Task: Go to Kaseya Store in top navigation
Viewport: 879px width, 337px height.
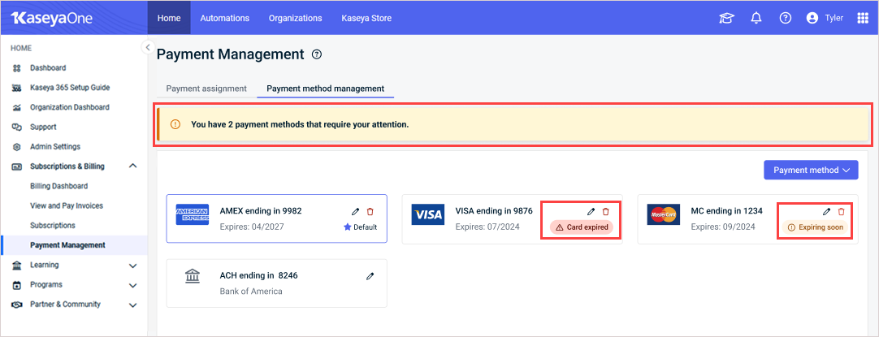Action: click(366, 18)
